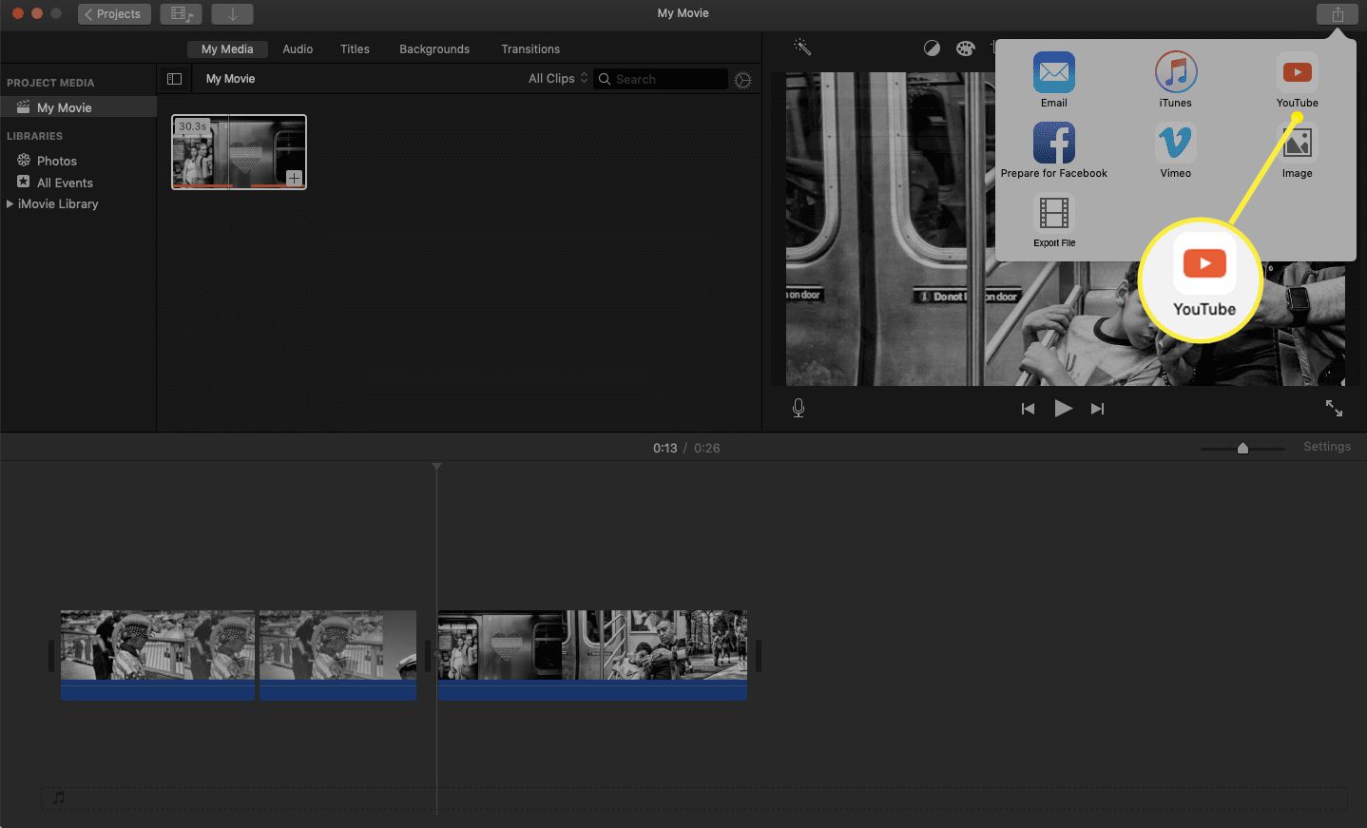This screenshot has height=828, width=1367.
Task: Choose Export File option
Action: point(1053,221)
